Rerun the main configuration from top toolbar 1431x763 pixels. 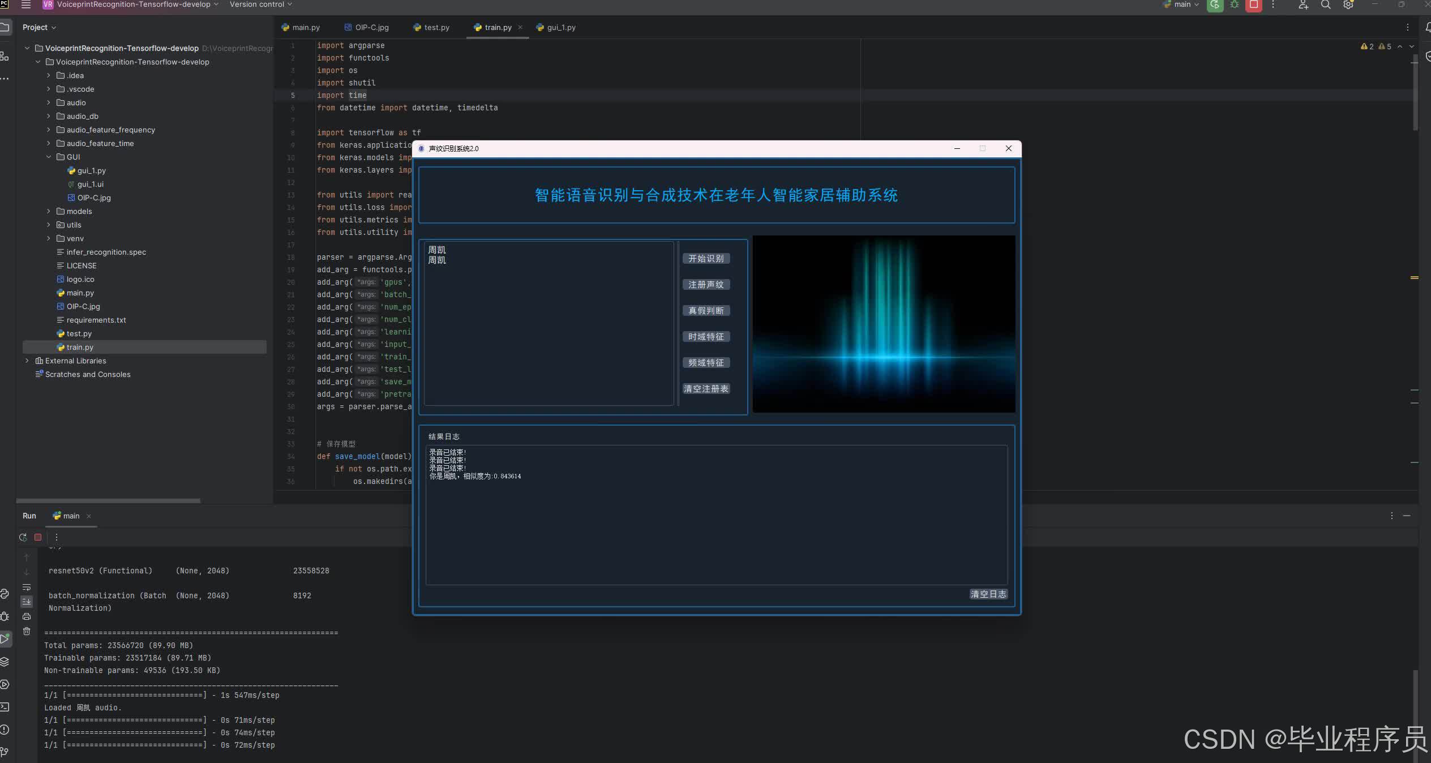[x=1215, y=5]
